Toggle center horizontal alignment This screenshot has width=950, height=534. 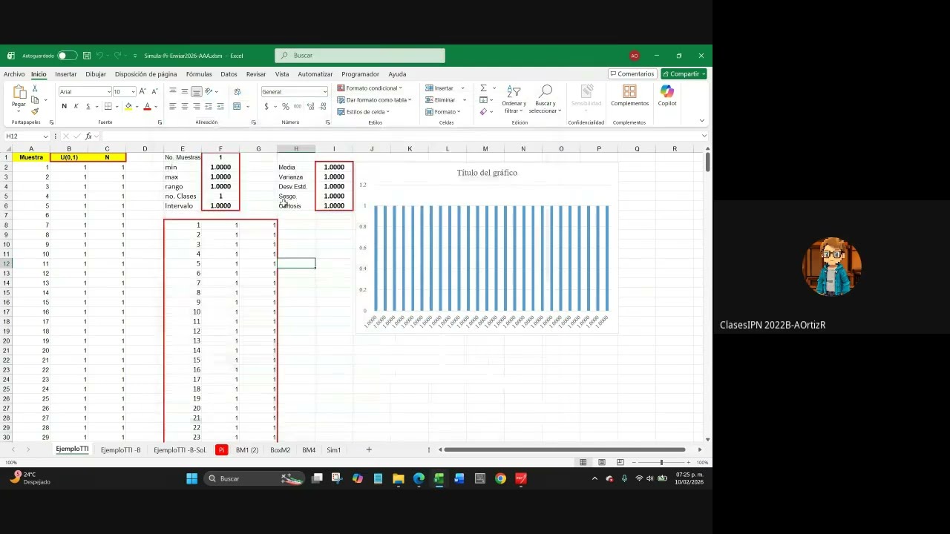(x=184, y=107)
